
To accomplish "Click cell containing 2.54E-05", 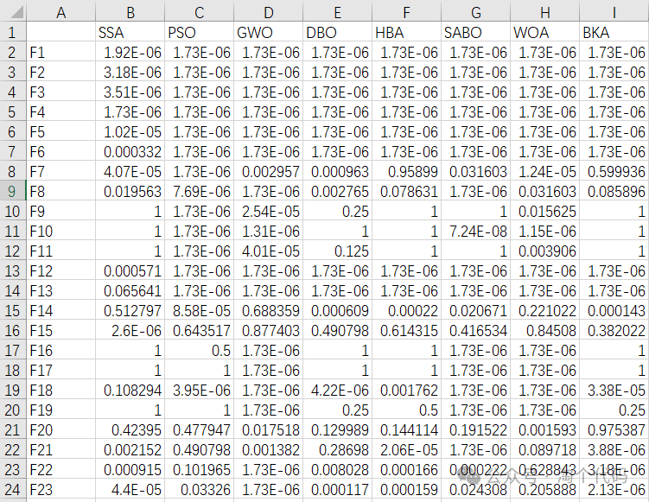I will point(268,211).
